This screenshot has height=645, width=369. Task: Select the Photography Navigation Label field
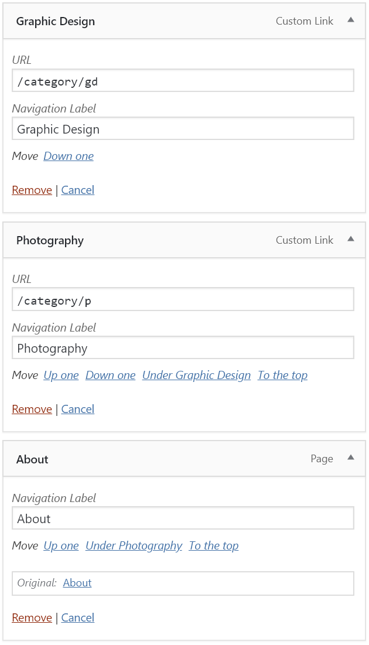183,347
